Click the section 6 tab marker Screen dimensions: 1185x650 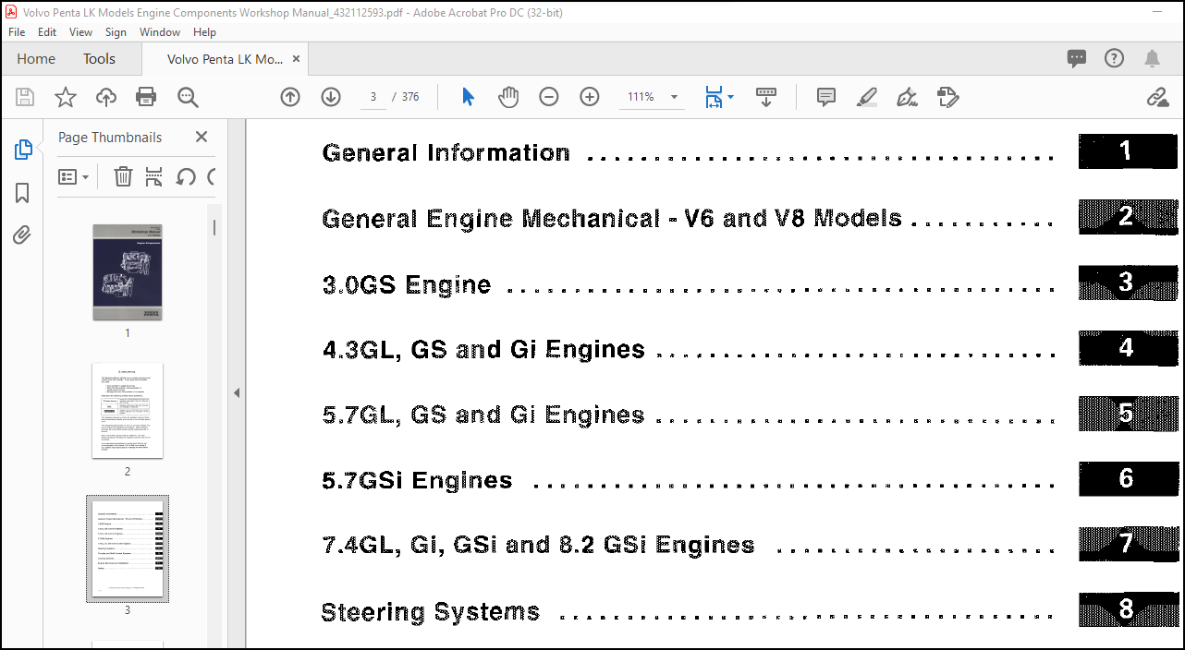(1128, 478)
